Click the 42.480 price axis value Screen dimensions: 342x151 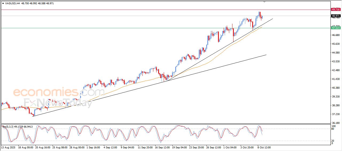click(336, 70)
